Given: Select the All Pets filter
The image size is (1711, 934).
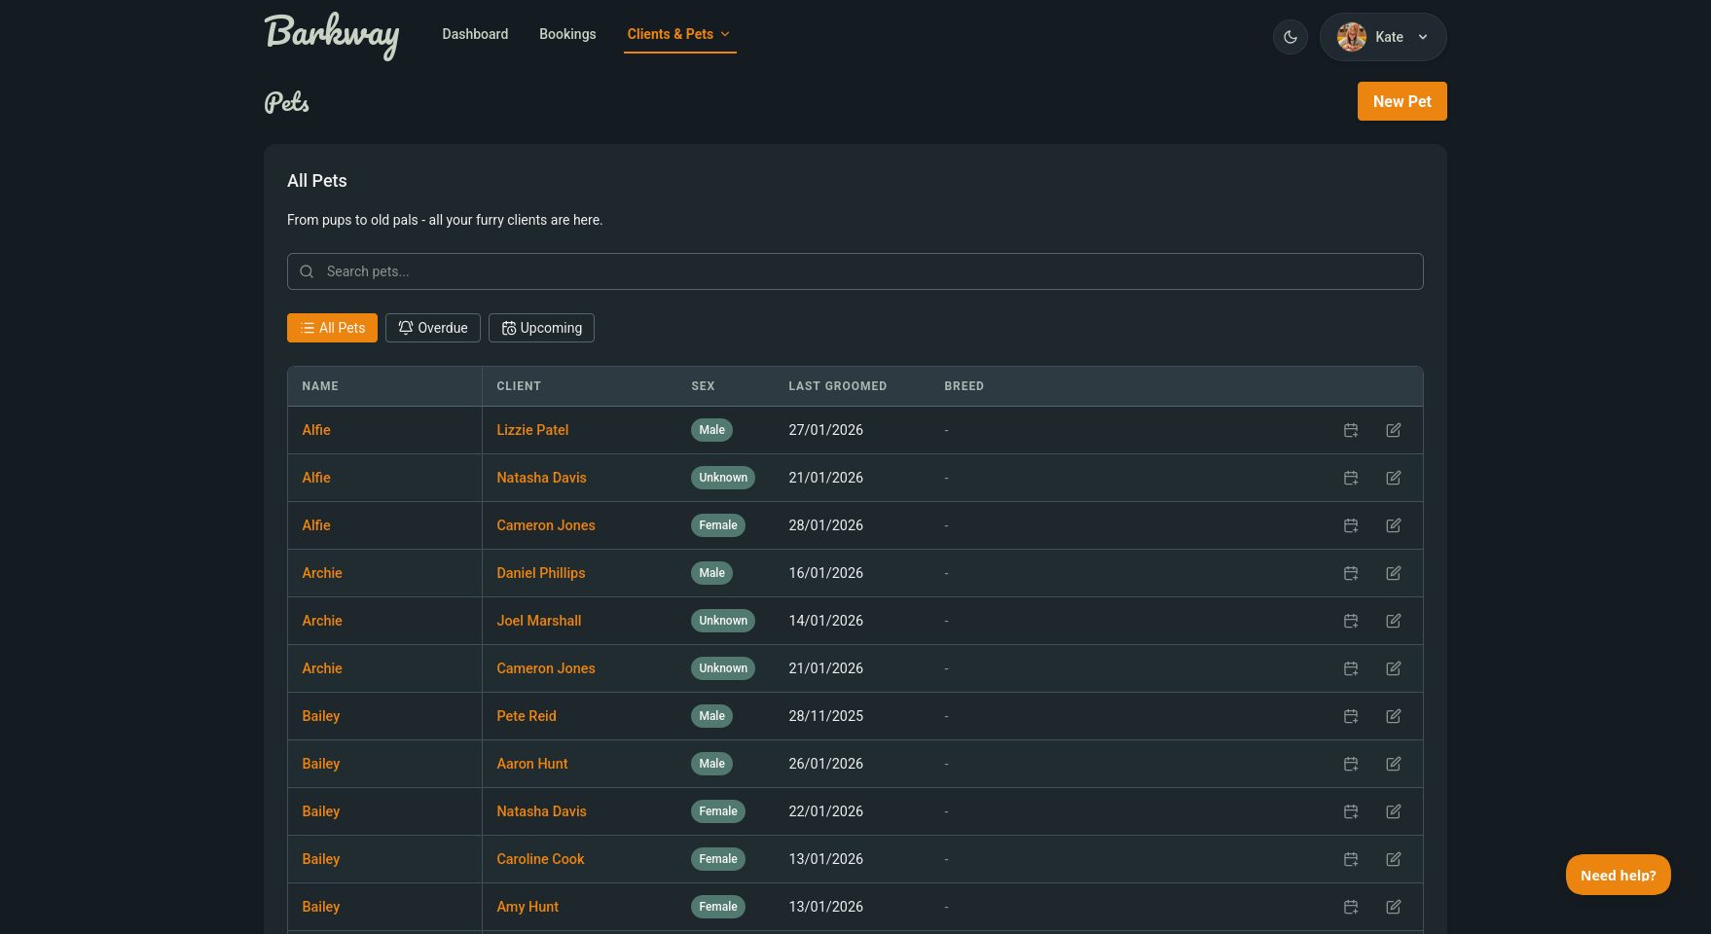Looking at the screenshot, I should [332, 328].
